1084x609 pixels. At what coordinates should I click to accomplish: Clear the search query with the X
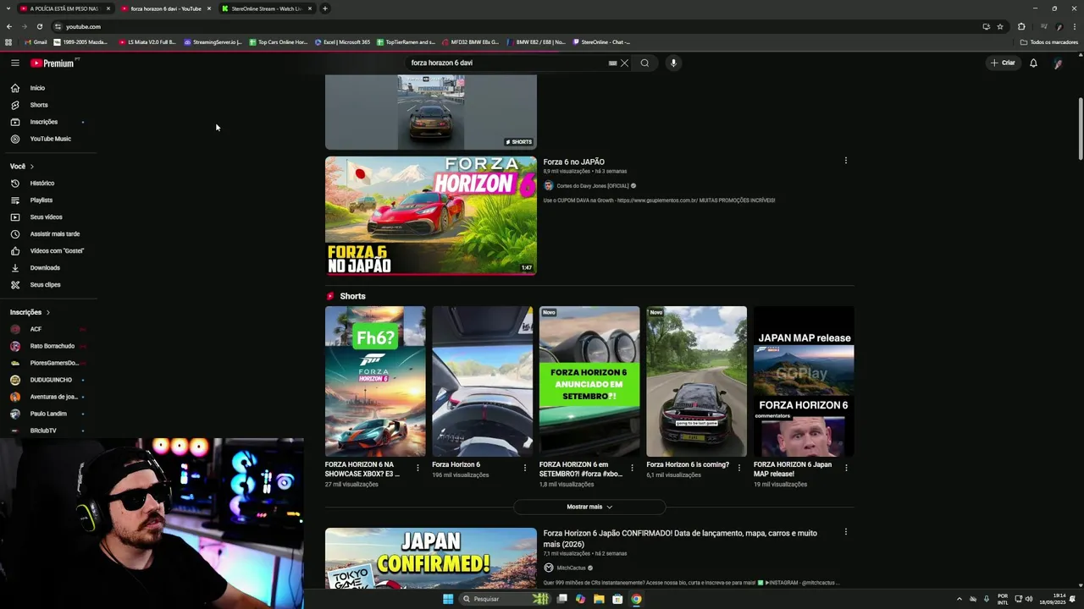point(624,63)
